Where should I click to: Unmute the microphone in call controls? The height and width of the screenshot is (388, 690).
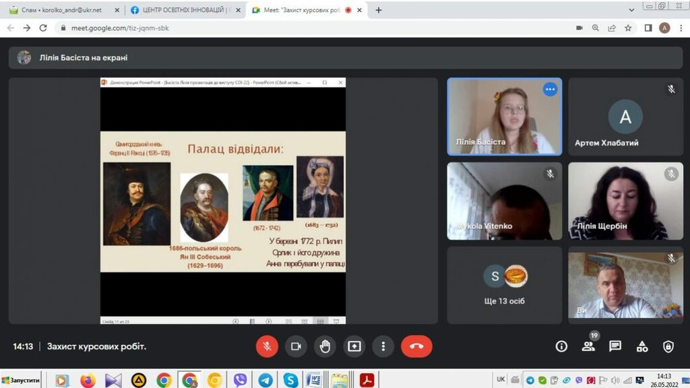point(267,346)
